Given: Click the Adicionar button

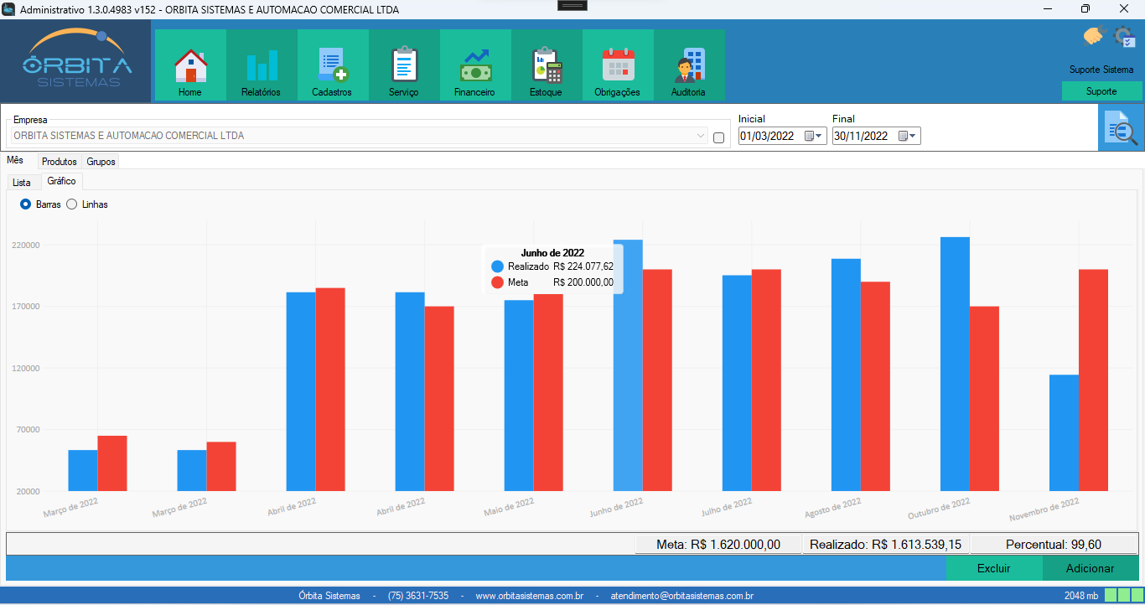Looking at the screenshot, I should (x=1090, y=568).
